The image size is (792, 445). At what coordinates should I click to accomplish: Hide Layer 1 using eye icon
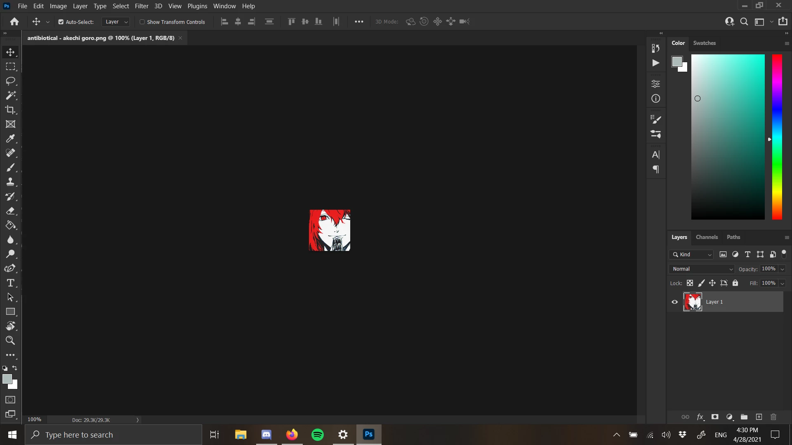tap(675, 302)
